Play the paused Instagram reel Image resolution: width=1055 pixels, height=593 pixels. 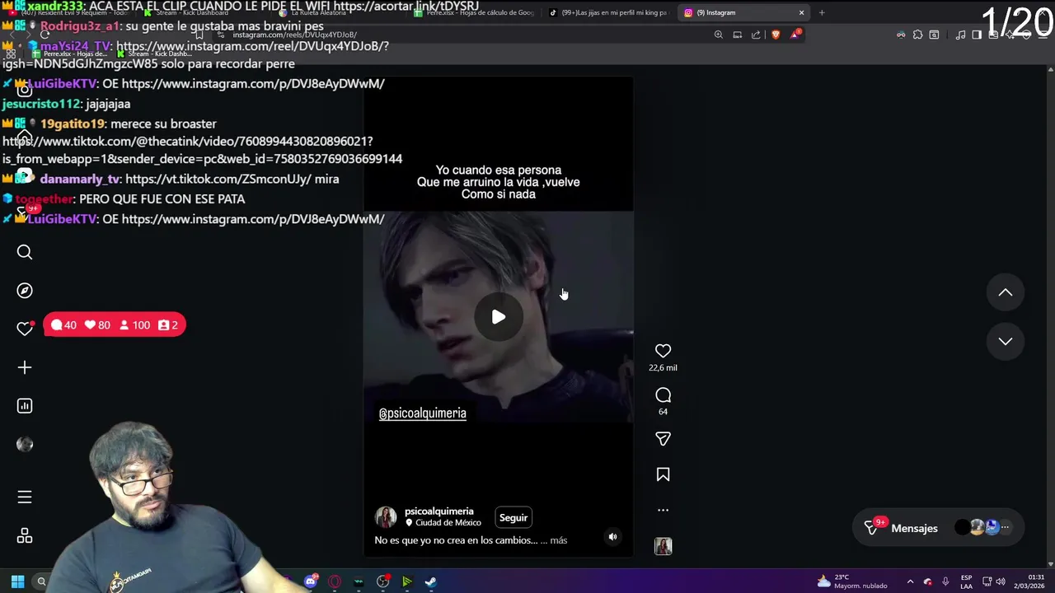499,317
